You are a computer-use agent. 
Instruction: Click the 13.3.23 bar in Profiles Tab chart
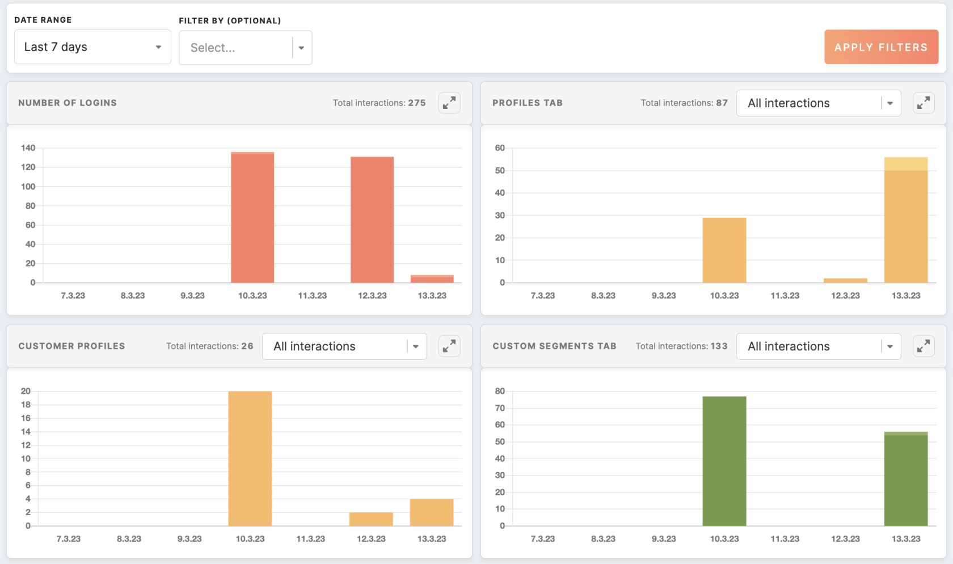click(x=906, y=220)
